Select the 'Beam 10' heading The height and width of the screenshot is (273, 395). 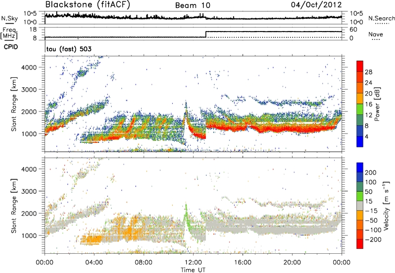[193, 5]
